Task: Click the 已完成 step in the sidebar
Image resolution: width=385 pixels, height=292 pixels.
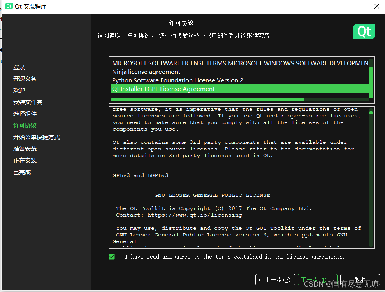Action: coord(22,172)
